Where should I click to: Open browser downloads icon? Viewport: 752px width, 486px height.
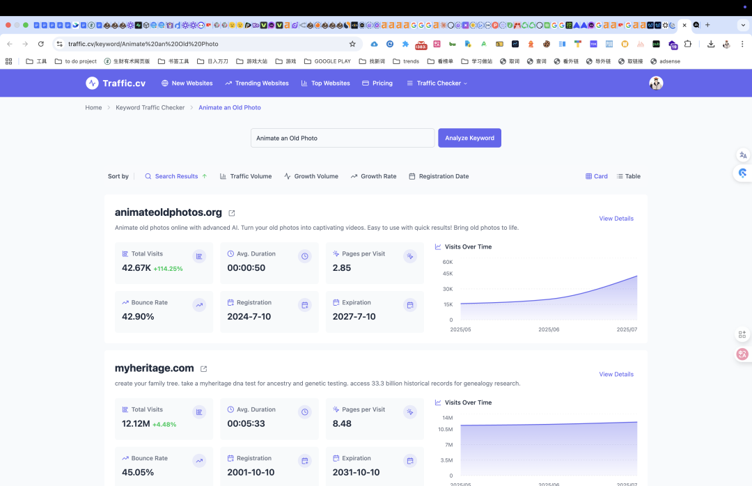[711, 44]
